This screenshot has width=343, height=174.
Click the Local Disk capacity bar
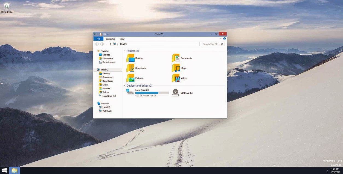point(152,93)
